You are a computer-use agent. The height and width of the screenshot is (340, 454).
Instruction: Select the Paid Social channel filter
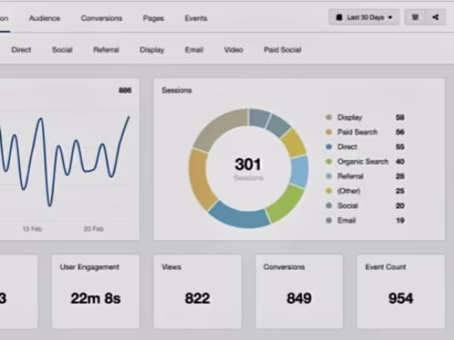[x=283, y=50]
